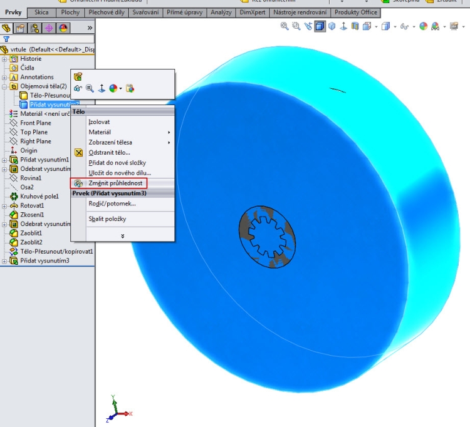The width and height of the screenshot is (470, 427).
Task: Click the Display Style cube icon
Action: [x=386, y=26]
